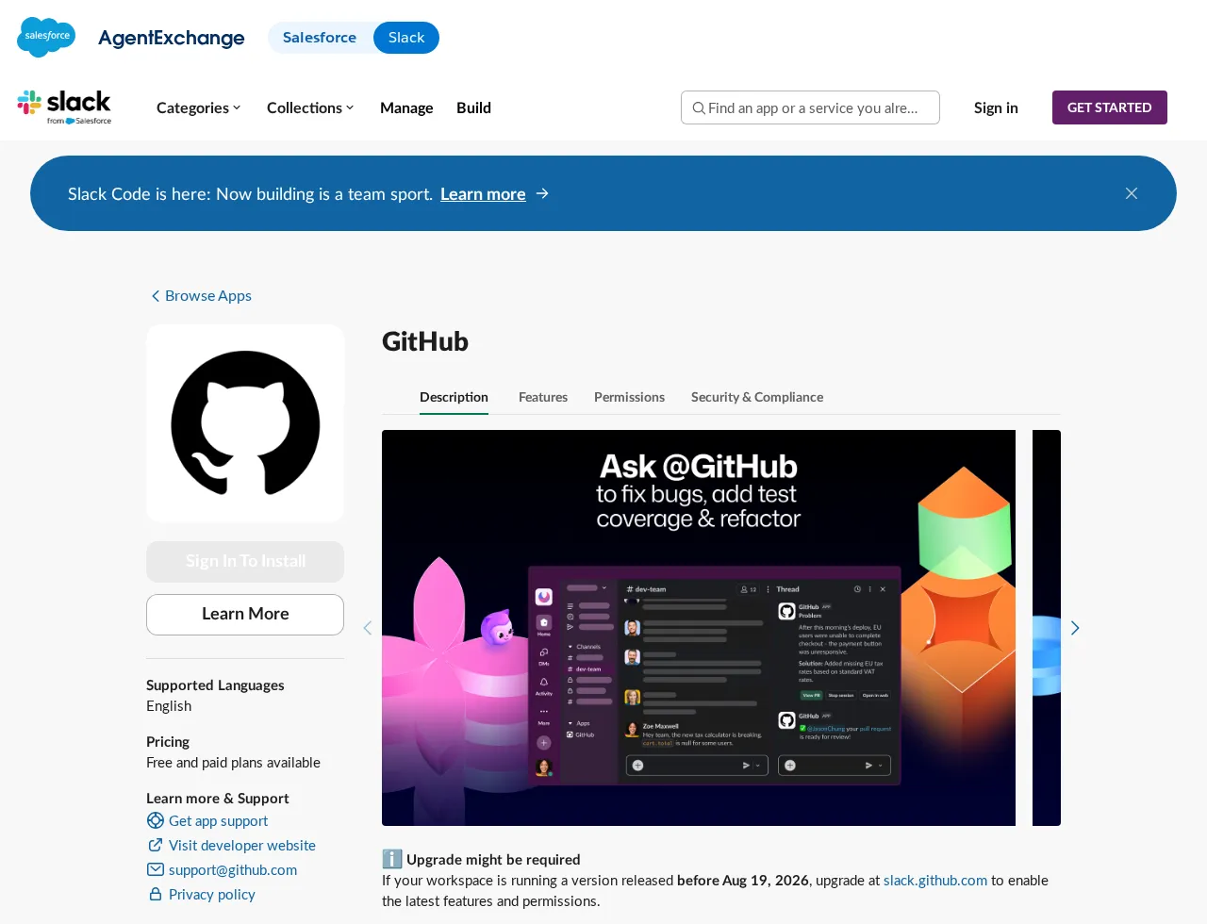This screenshot has width=1207, height=924.
Task: Select the Slack toggle option
Action: [x=406, y=38]
